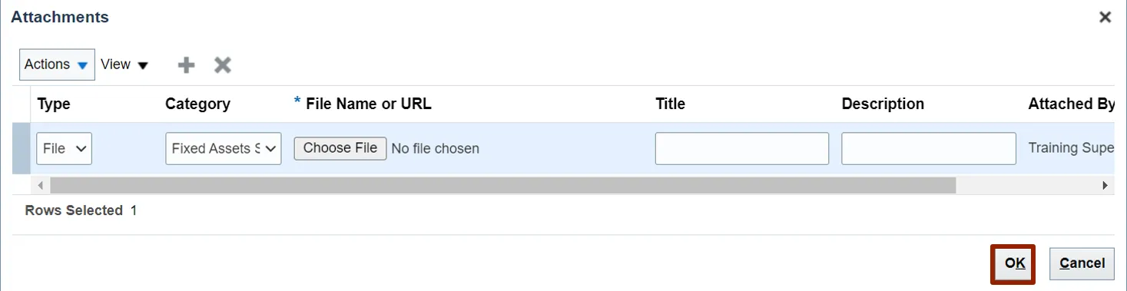Click the Attached By column header

pyautogui.click(x=1072, y=104)
